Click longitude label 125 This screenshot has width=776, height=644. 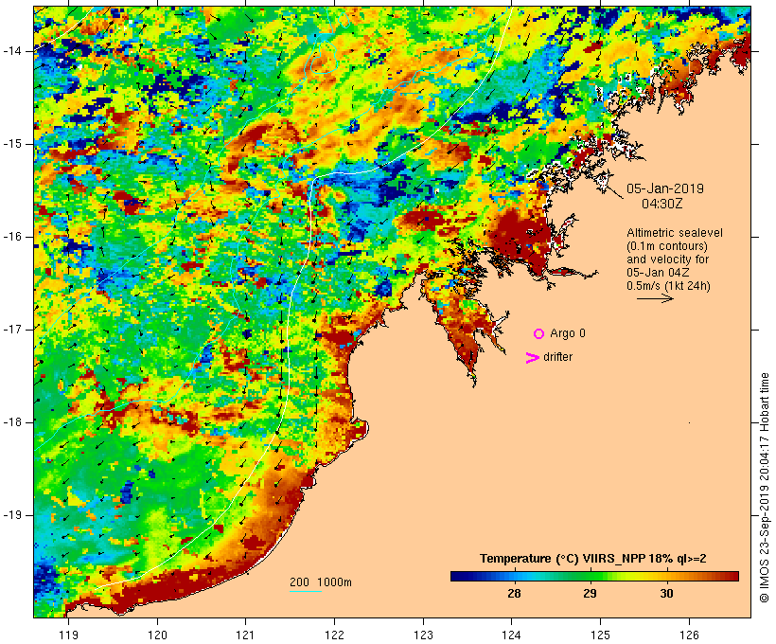click(600, 635)
